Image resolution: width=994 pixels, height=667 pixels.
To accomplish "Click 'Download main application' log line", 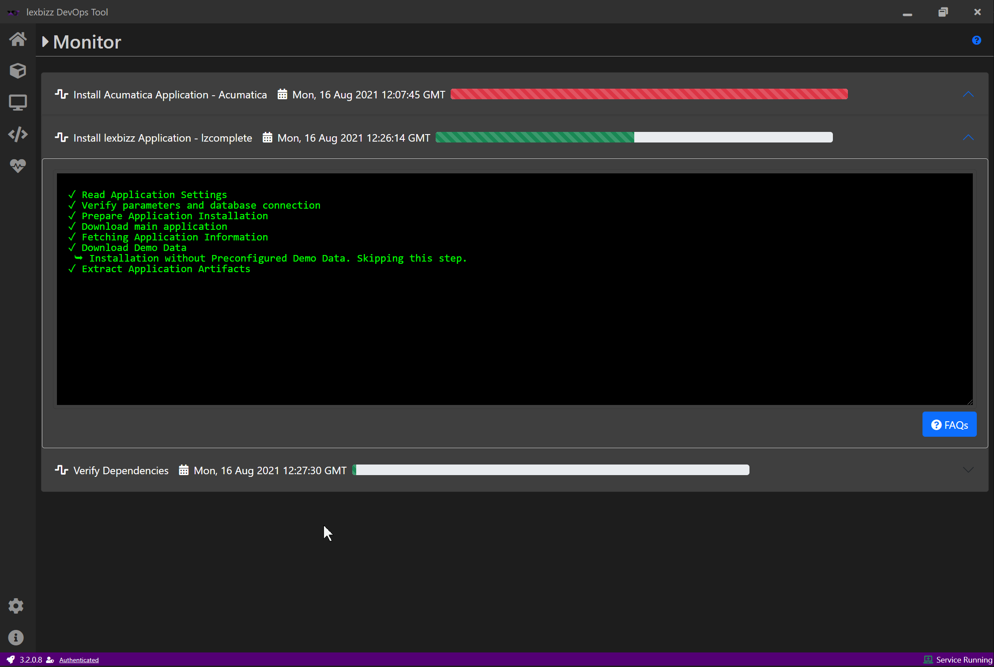I will 154,227.
